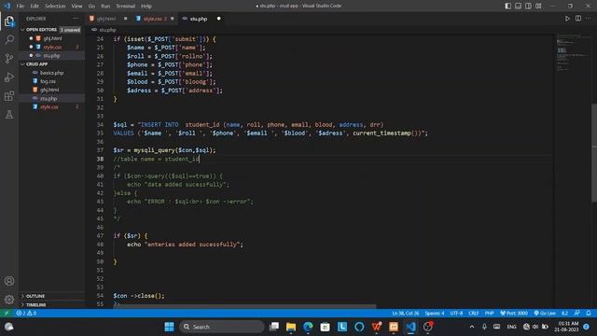Viewport: 597px width, 336px height.
Task: Open the File menu
Action: coord(21,7)
